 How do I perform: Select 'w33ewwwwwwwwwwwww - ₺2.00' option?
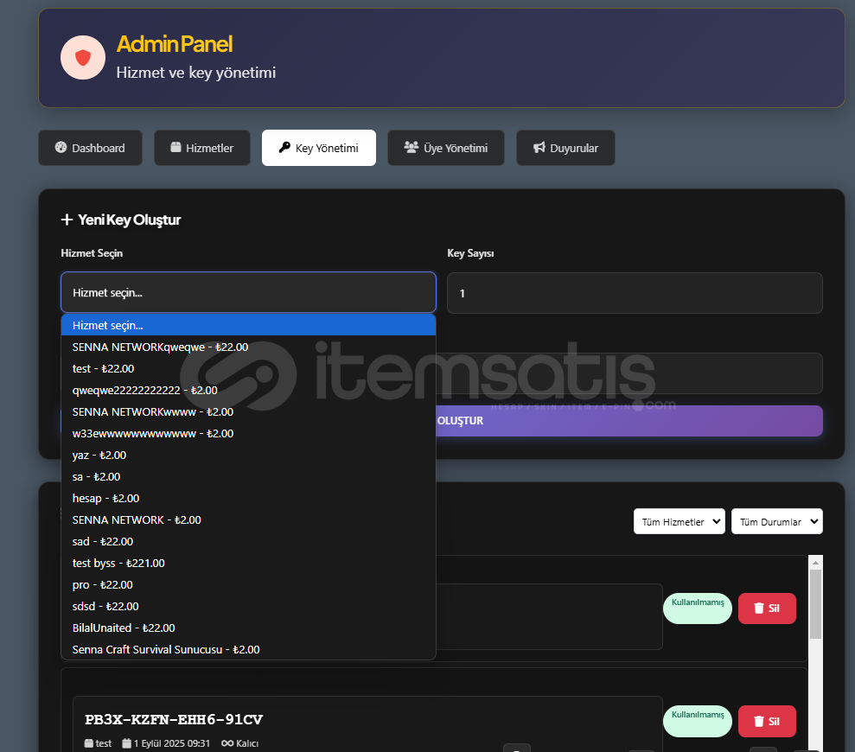[x=249, y=434]
